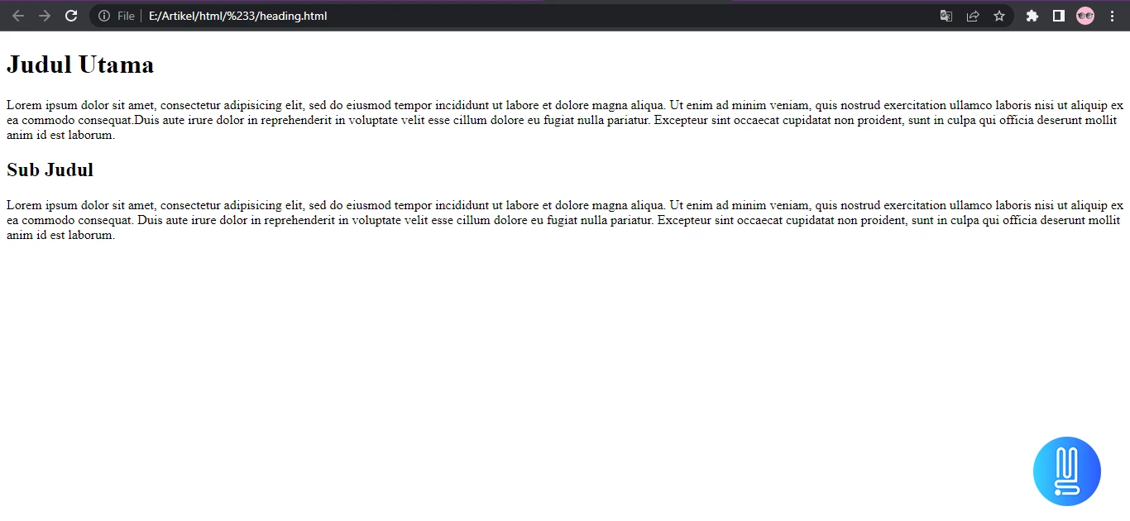
Task: Click the second Lorem ipsum paragraph under Sub Judul
Action: 565,220
